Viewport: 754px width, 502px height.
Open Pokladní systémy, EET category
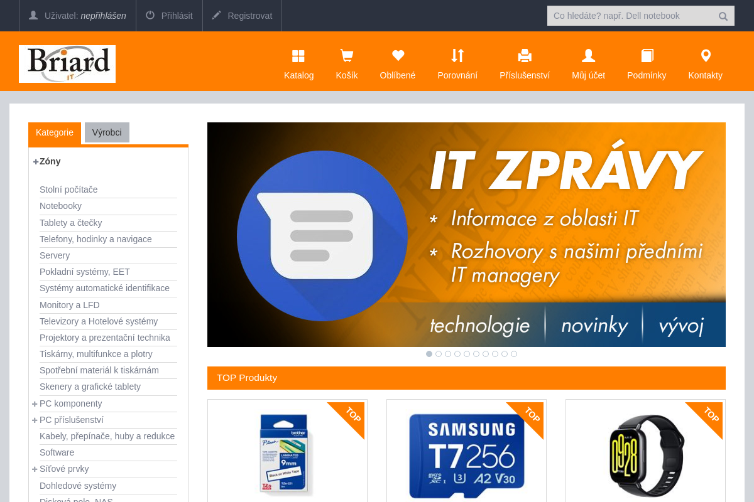tap(85, 272)
